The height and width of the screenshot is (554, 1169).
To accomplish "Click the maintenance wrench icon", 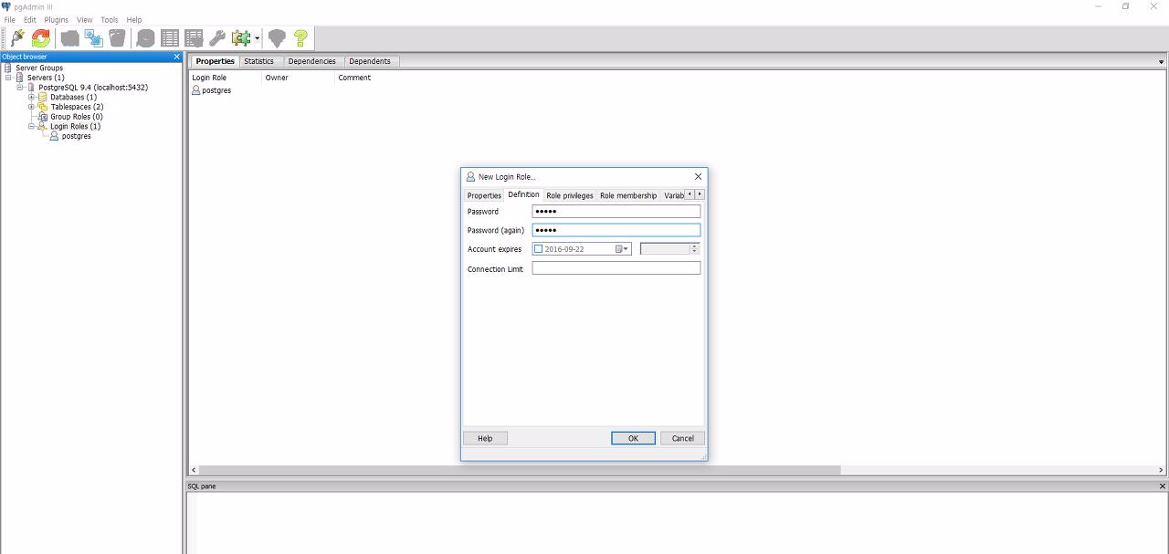I will (x=217, y=38).
